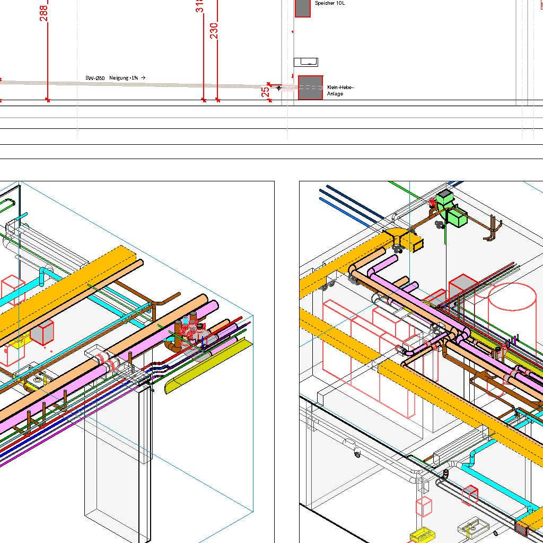This screenshot has width=543, height=543.
Task: Click the dimension value 230
Action: 214,30
